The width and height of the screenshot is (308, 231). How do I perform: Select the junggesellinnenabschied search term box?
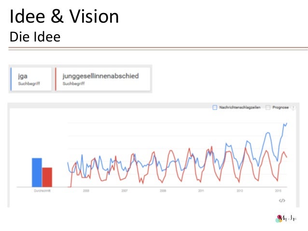[103, 79]
